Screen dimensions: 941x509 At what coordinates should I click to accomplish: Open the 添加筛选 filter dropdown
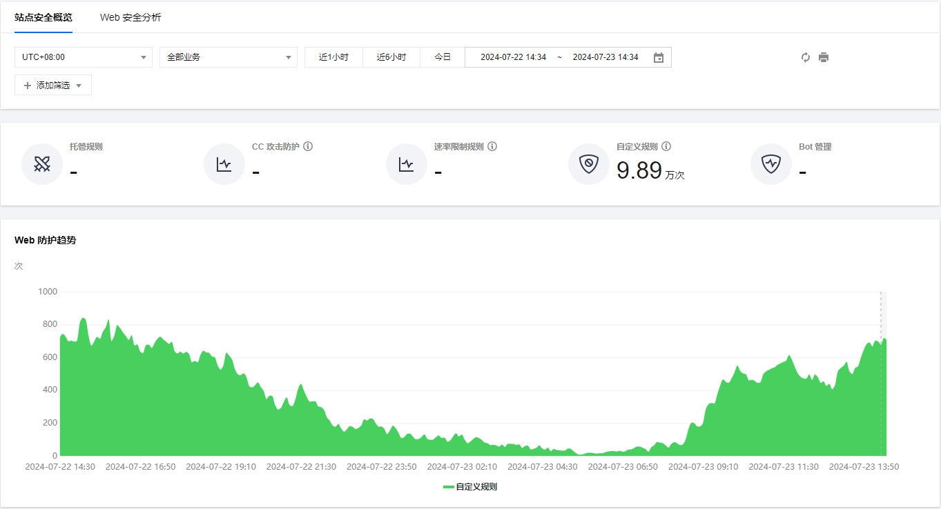[x=53, y=86]
